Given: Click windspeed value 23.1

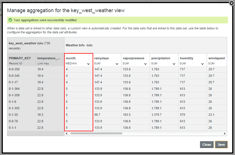Looking at the screenshot, I should point(211,115).
